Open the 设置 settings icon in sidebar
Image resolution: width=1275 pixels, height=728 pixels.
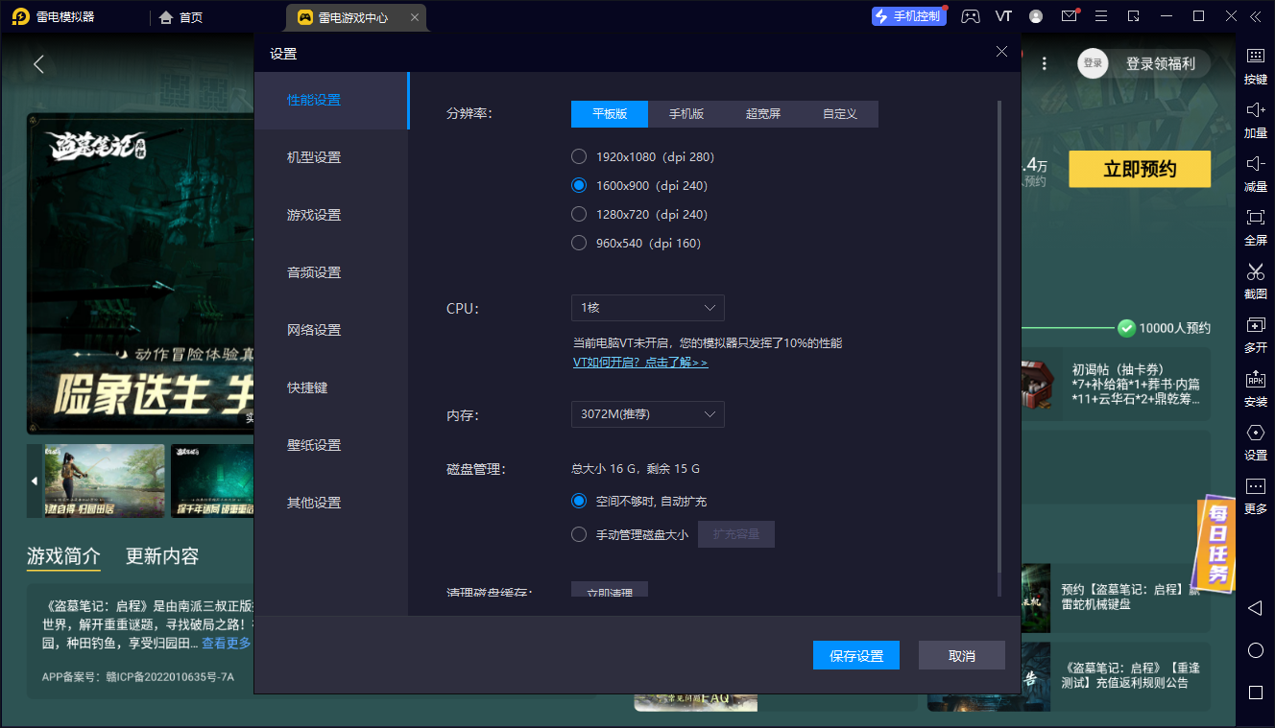coord(1255,432)
